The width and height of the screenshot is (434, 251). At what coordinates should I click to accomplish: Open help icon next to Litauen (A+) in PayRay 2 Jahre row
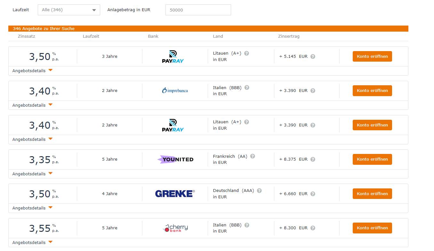(x=246, y=122)
